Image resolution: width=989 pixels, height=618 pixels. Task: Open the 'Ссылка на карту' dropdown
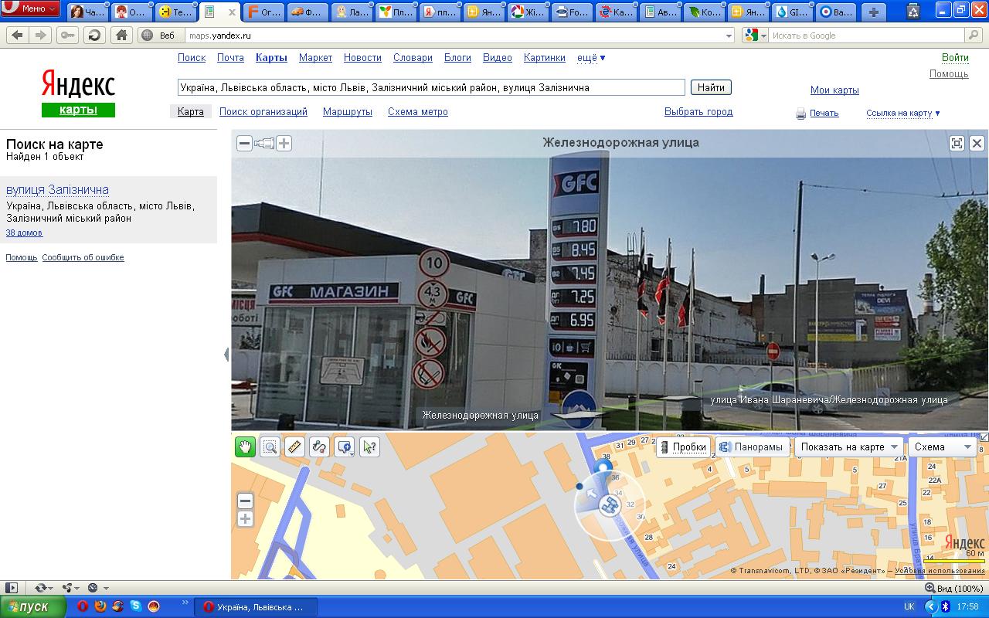click(902, 113)
